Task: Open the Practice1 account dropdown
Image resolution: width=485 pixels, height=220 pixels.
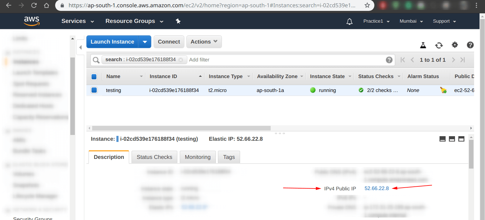Action: coord(376,21)
